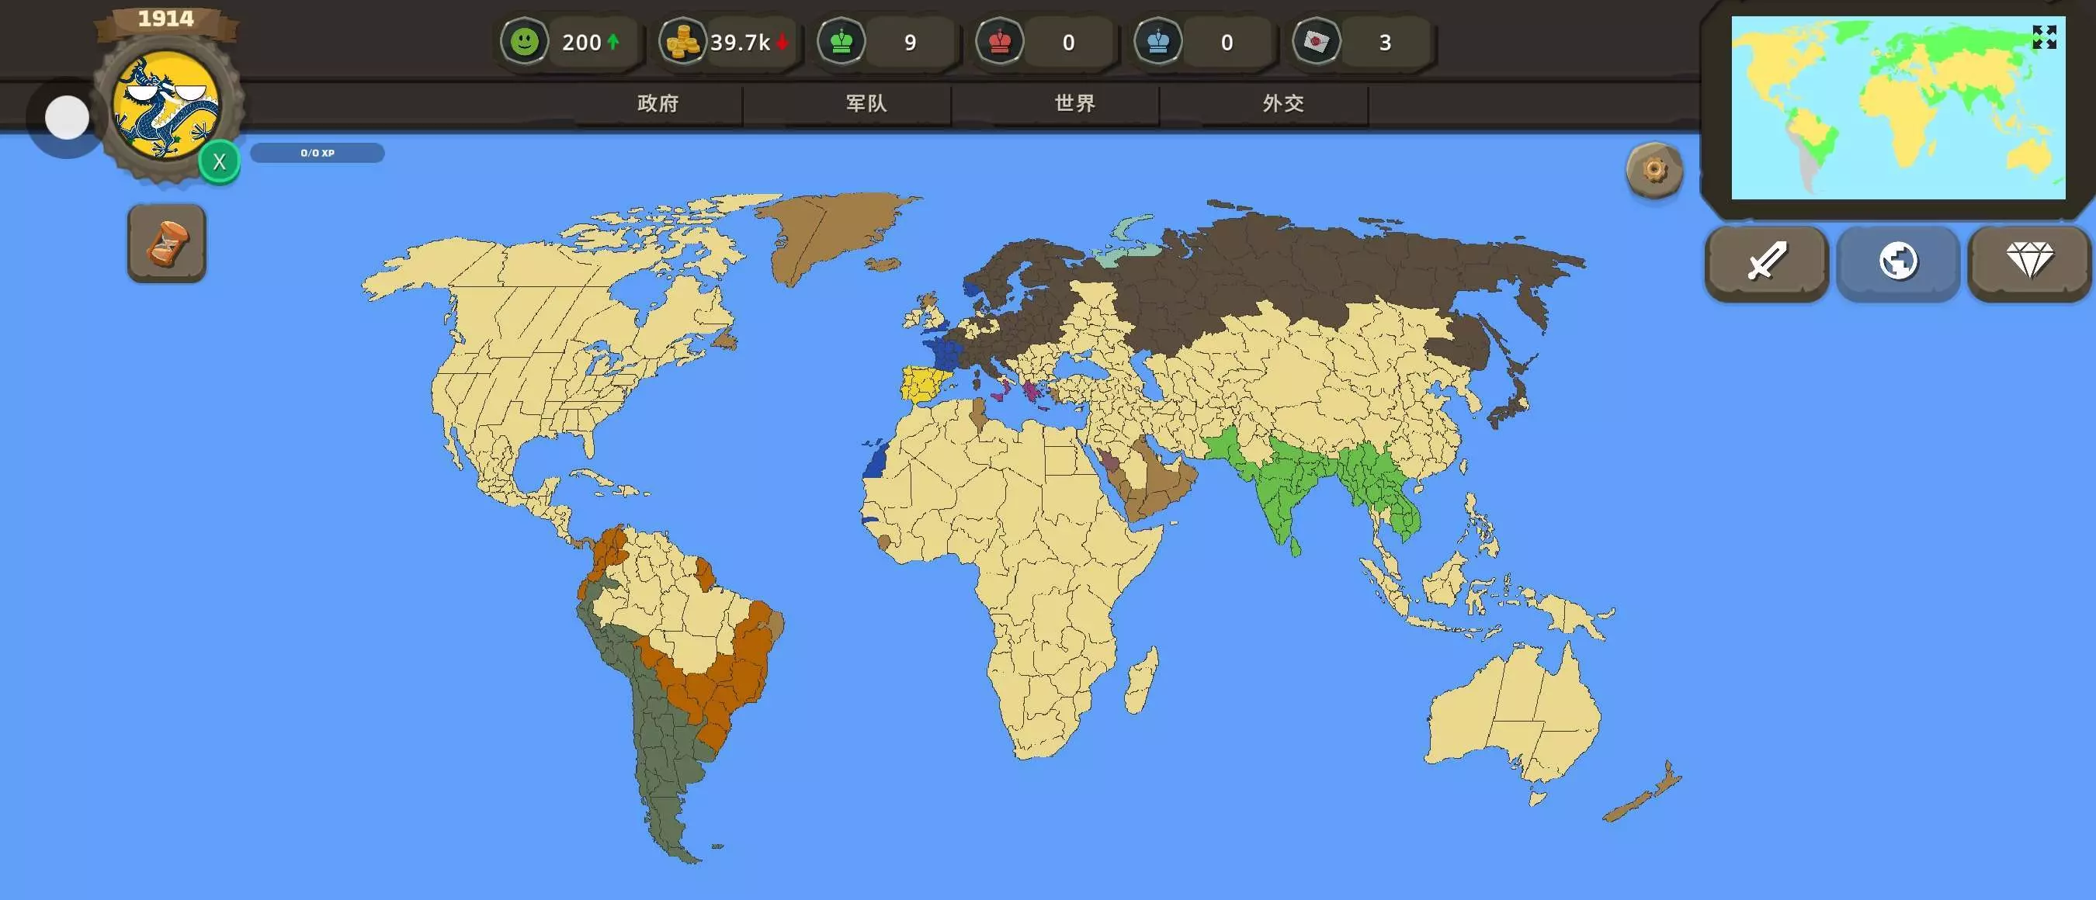Click the flag card counter icon
2096x900 pixels.
1316,41
